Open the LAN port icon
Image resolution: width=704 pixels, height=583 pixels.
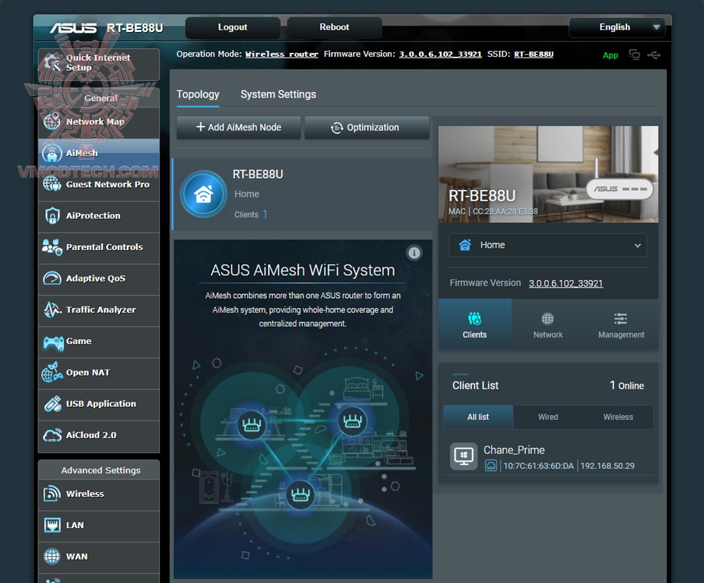[52, 525]
